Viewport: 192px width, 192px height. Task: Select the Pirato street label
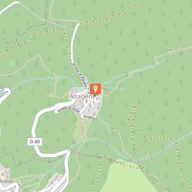tap(89, 117)
